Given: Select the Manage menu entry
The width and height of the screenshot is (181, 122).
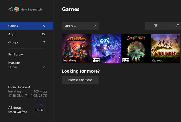Looking at the screenshot, I should [x=14, y=63].
